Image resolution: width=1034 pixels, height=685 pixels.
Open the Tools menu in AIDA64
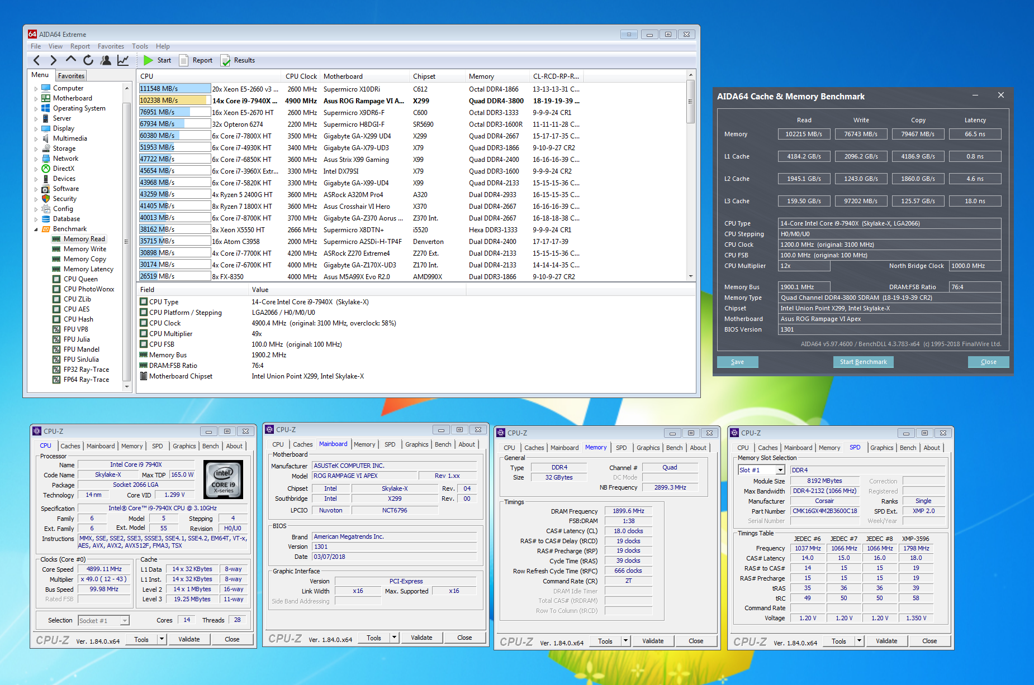140,46
